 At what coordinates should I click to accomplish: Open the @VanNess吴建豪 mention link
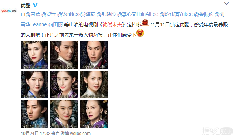[x=76, y=14]
